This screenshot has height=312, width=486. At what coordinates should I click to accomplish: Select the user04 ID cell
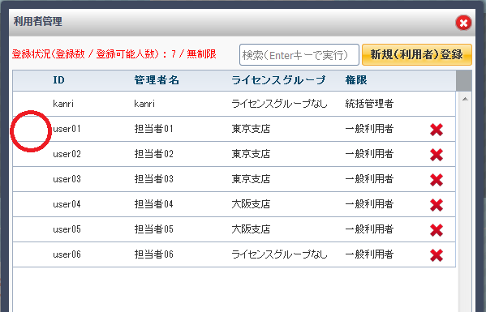(x=67, y=204)
